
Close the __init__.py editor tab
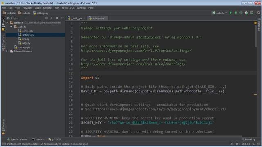(84, 18)
